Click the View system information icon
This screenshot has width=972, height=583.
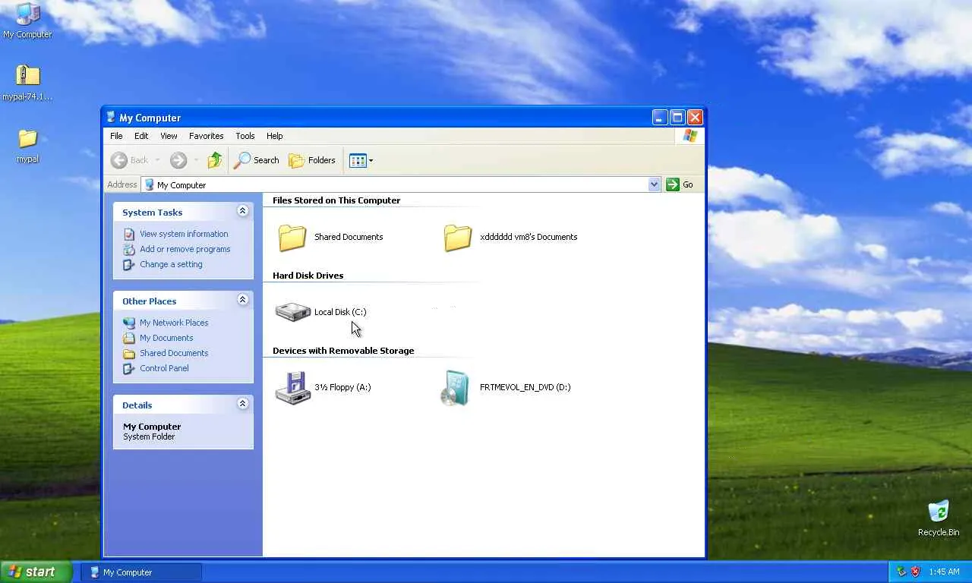129,234
